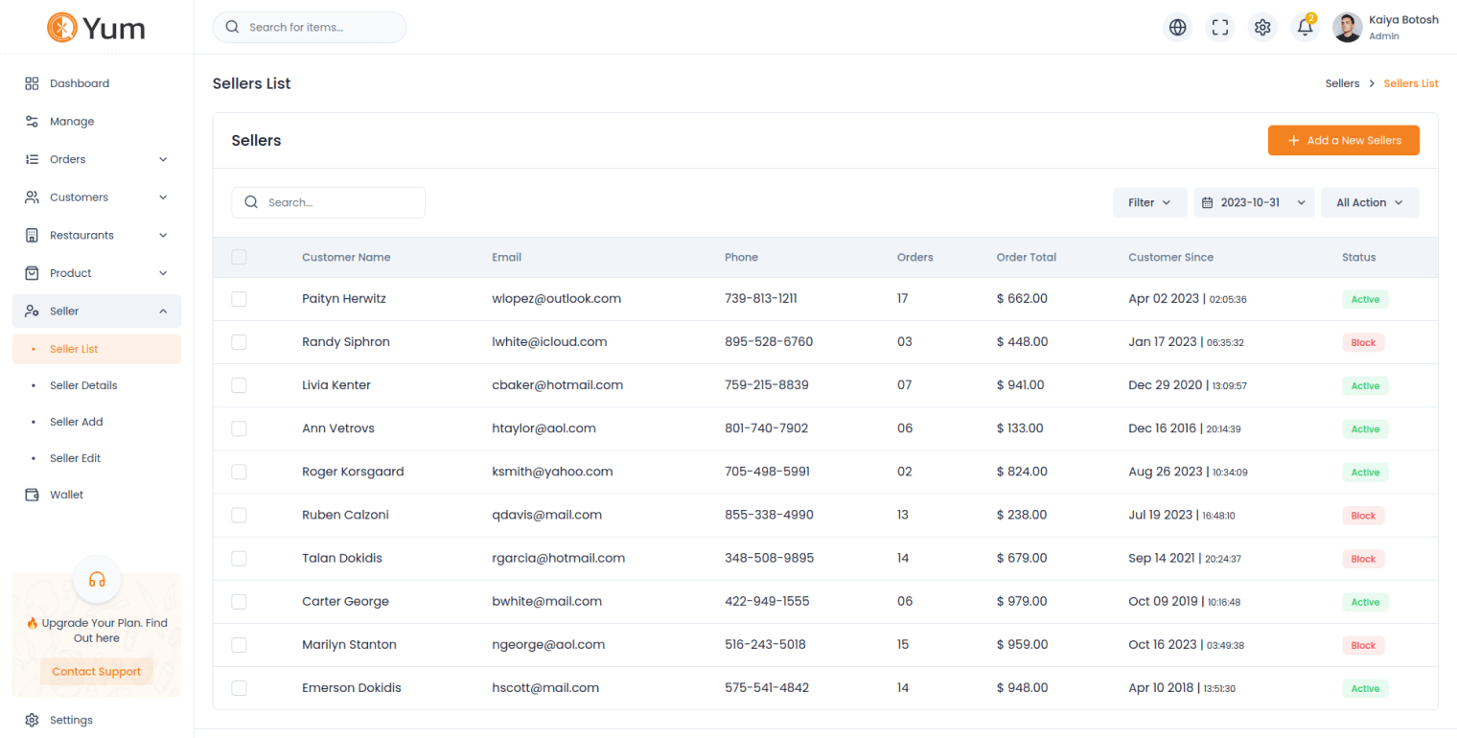
Task: Open the 2023-10-31 date dropdown
Action: pyautogui.click(x=1254, y=202)
